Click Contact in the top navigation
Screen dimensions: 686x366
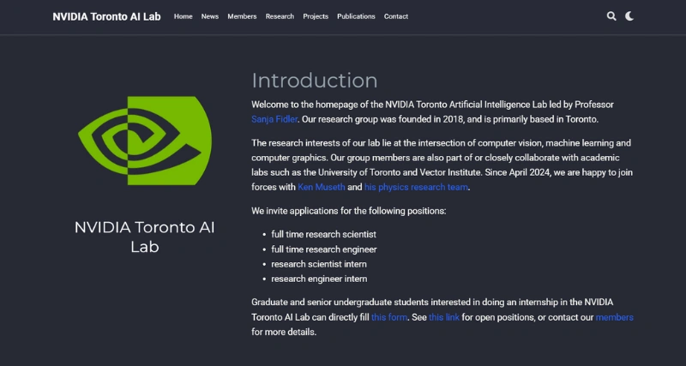tap(396, 16)
